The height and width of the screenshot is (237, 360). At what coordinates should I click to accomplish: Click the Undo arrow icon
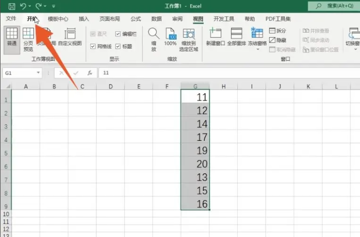coord(23,6)
